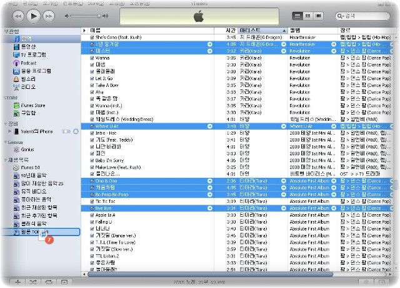Toggle repeat button in bottom bar
The height and width of the screenshot is (288, 400).
tap(49, 282)
